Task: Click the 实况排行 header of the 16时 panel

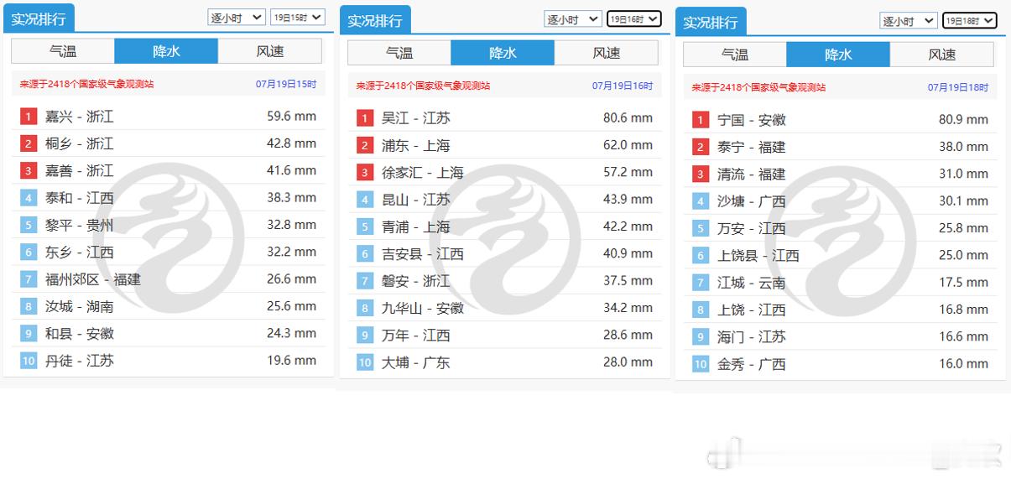Action: pyautogui.click(x=375, y=20)
